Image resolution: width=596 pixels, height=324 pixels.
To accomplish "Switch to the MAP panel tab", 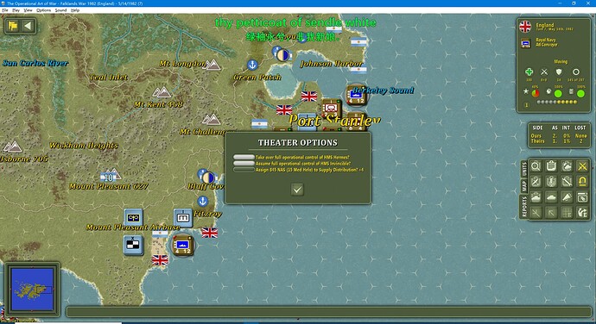I will point(524,186).
